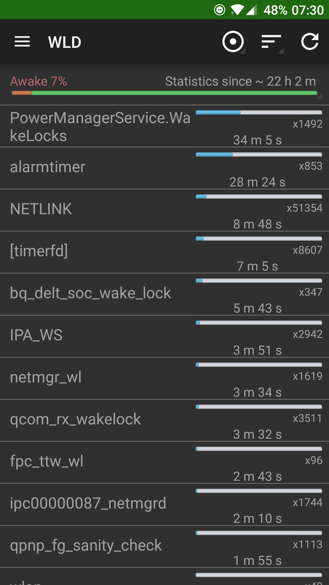
Task: Open the sort options icon
Action: 271,42
